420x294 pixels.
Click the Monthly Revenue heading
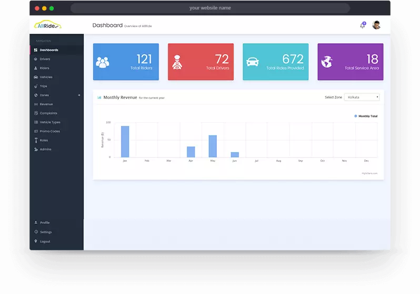[x=121, y=97]
